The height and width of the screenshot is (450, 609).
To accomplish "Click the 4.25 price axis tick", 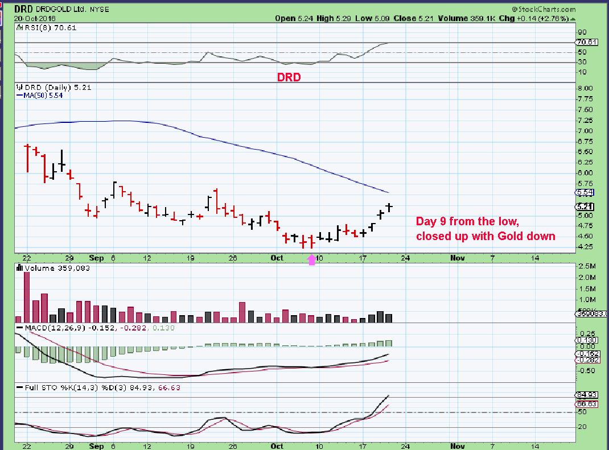I will (x=585, y=246).
